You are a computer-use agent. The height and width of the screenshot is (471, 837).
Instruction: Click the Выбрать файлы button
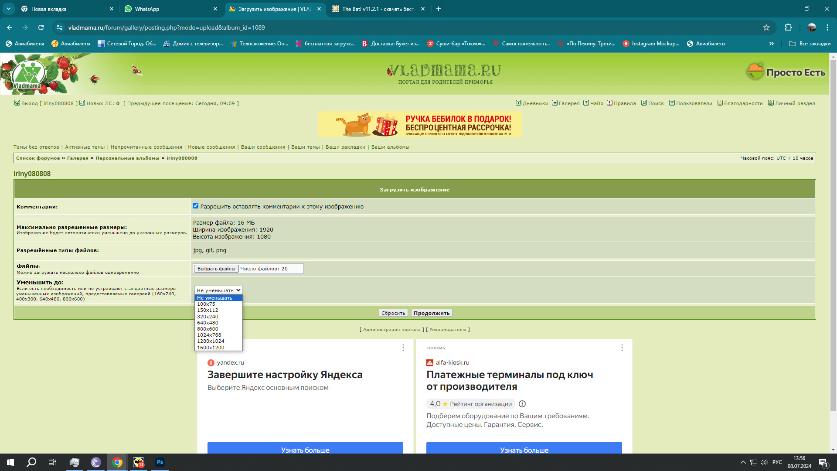click(216, 269)
